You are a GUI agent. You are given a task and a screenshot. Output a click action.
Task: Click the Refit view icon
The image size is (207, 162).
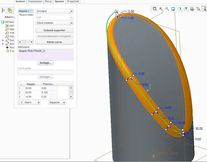tap(155, 9)
